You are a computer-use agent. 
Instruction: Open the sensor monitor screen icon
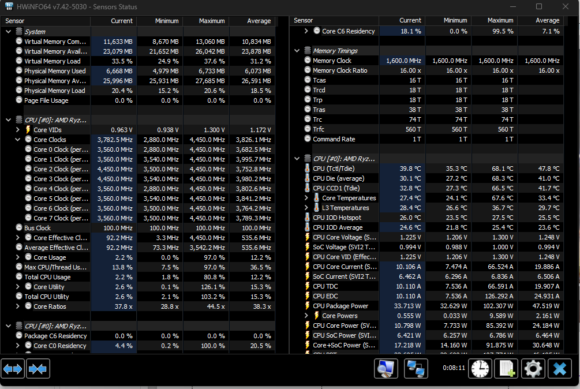pyautogui.click(x=386, y=369)
